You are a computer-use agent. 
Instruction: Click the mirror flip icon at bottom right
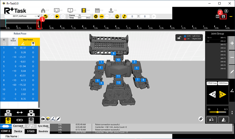coord(223,120)
